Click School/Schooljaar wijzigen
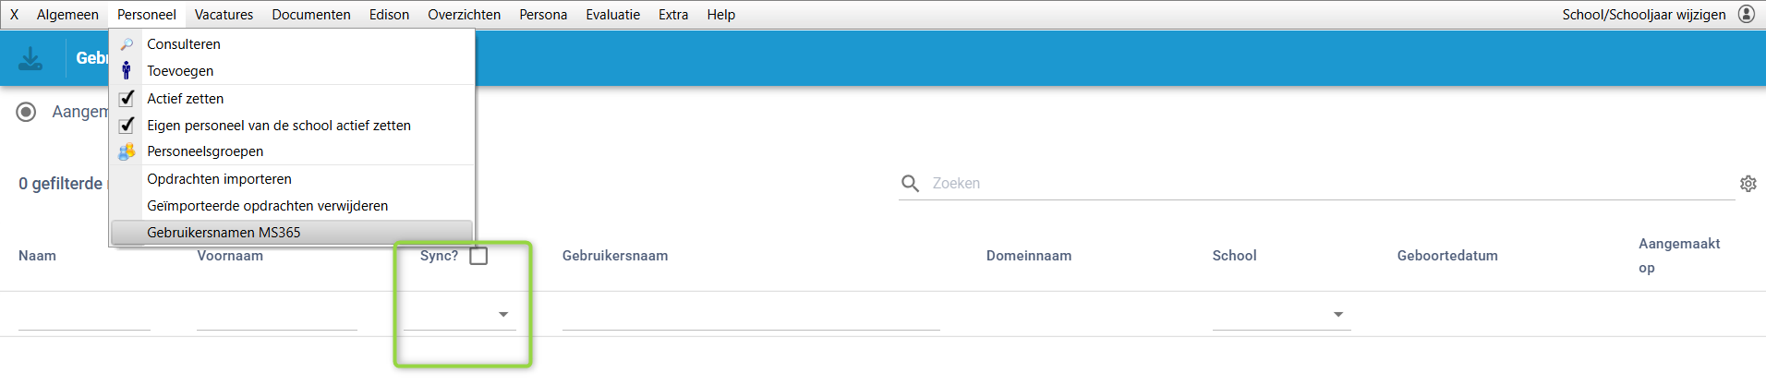This screenshot has height=386, width=1766. 1643,15
